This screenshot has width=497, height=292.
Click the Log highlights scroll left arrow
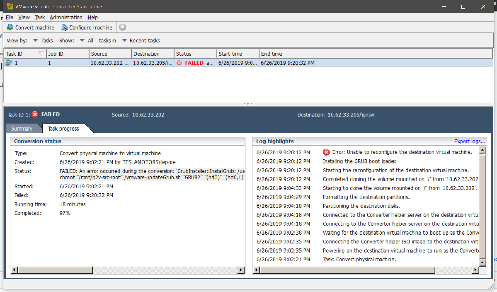click(256, 270)
